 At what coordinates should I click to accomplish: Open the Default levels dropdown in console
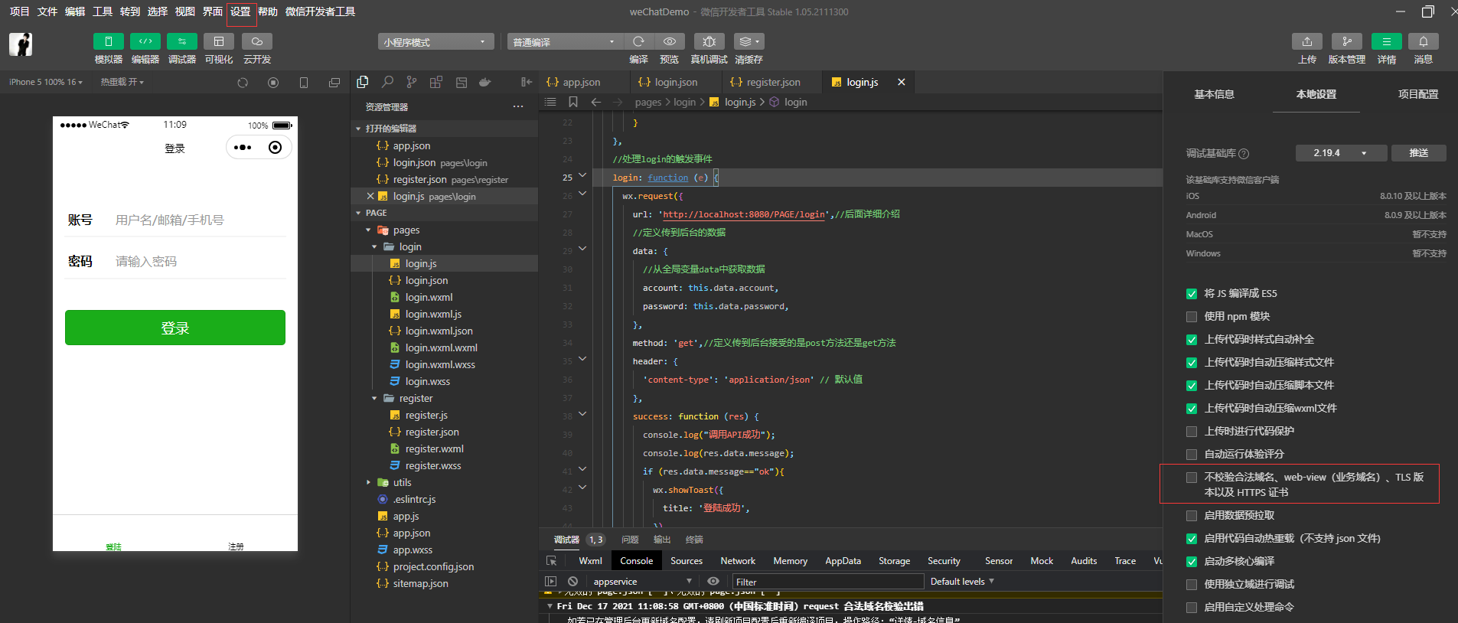[x=962, y=582]
